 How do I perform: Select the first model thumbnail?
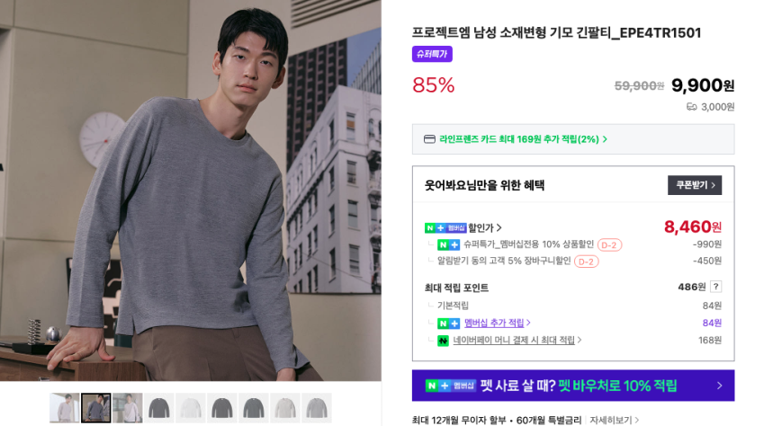coord(64,408)
